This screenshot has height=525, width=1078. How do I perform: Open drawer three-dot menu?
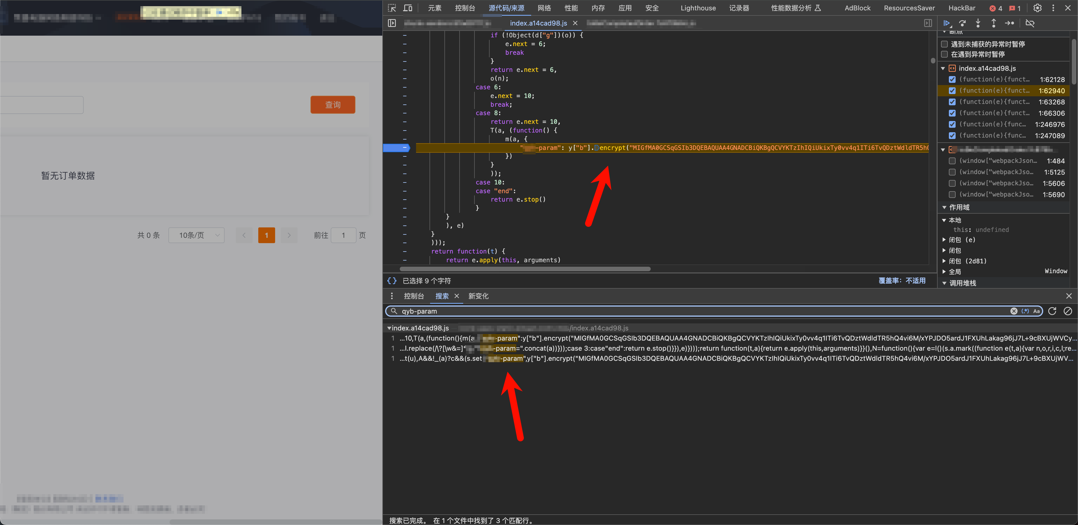tap(392, 296)
